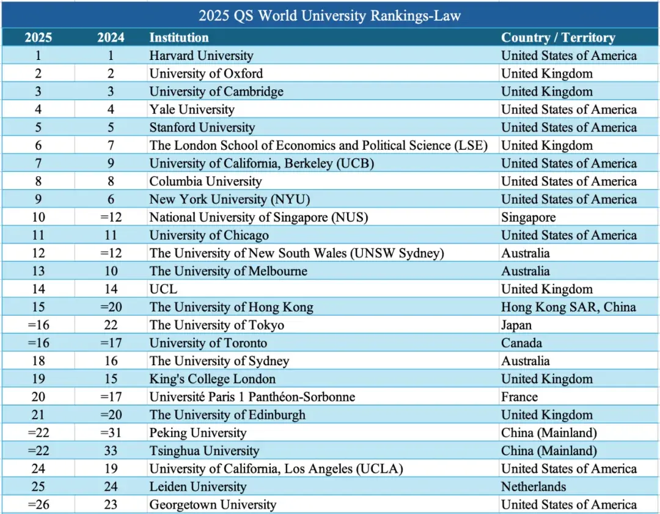This screenshot has width=660, height=514.
Task: Click the Tsinghua University cell
Action: point(202,450)
